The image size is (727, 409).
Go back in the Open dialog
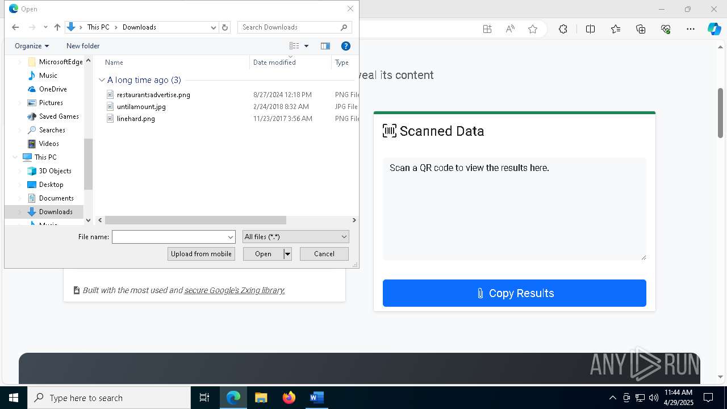[x=15, y=27]
